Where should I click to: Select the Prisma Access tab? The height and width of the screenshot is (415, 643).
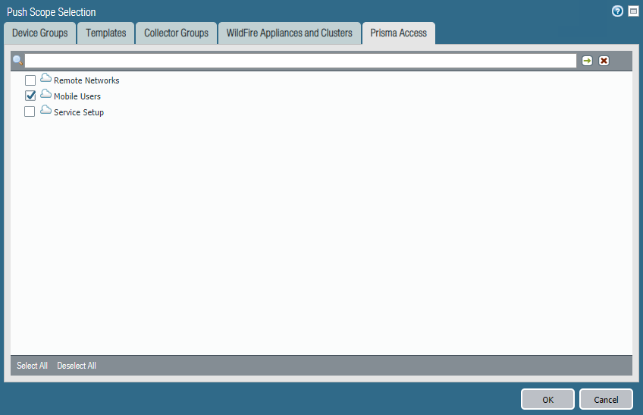399,33
